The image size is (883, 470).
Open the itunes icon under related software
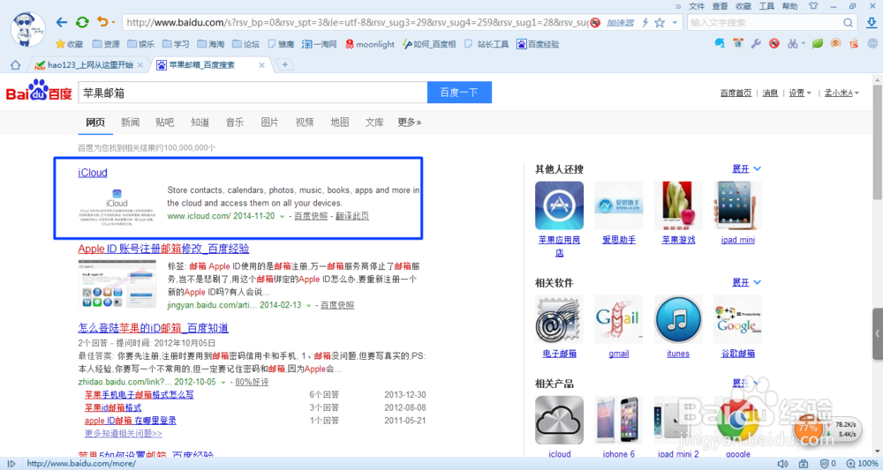pyautogui.click(x=678, y=319)
